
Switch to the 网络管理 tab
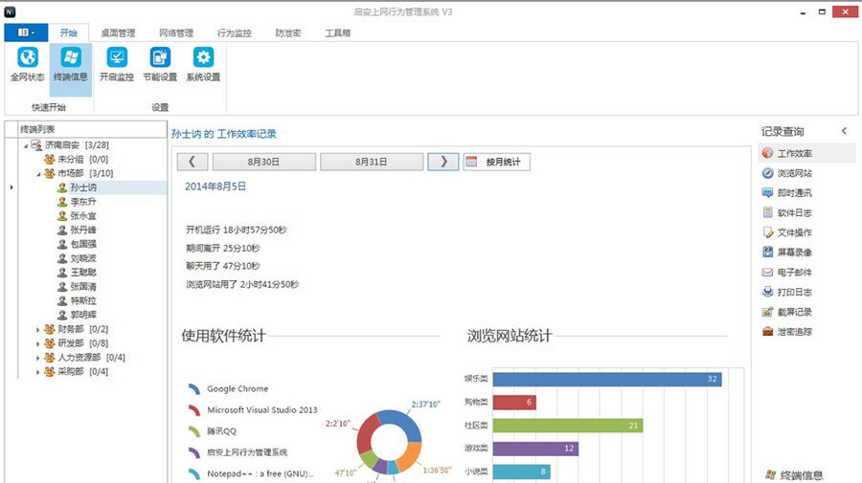[176, 33]
